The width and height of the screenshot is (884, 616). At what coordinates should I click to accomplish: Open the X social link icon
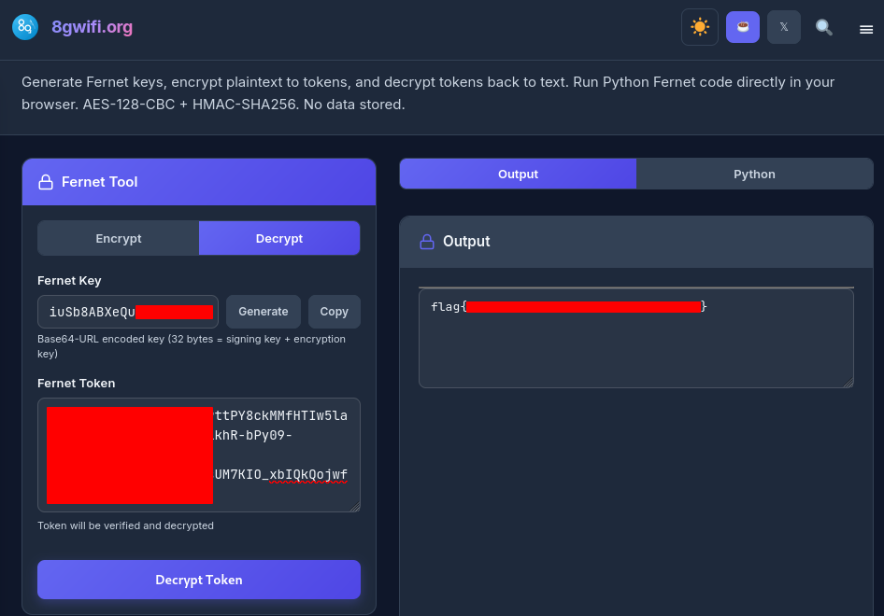click(x=784, y=27)
